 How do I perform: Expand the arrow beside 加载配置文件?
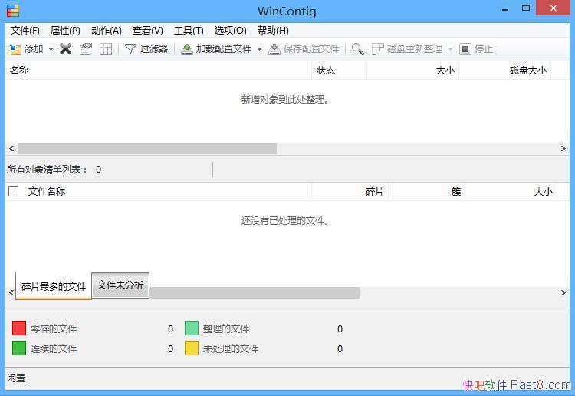[x=259, y=49]
